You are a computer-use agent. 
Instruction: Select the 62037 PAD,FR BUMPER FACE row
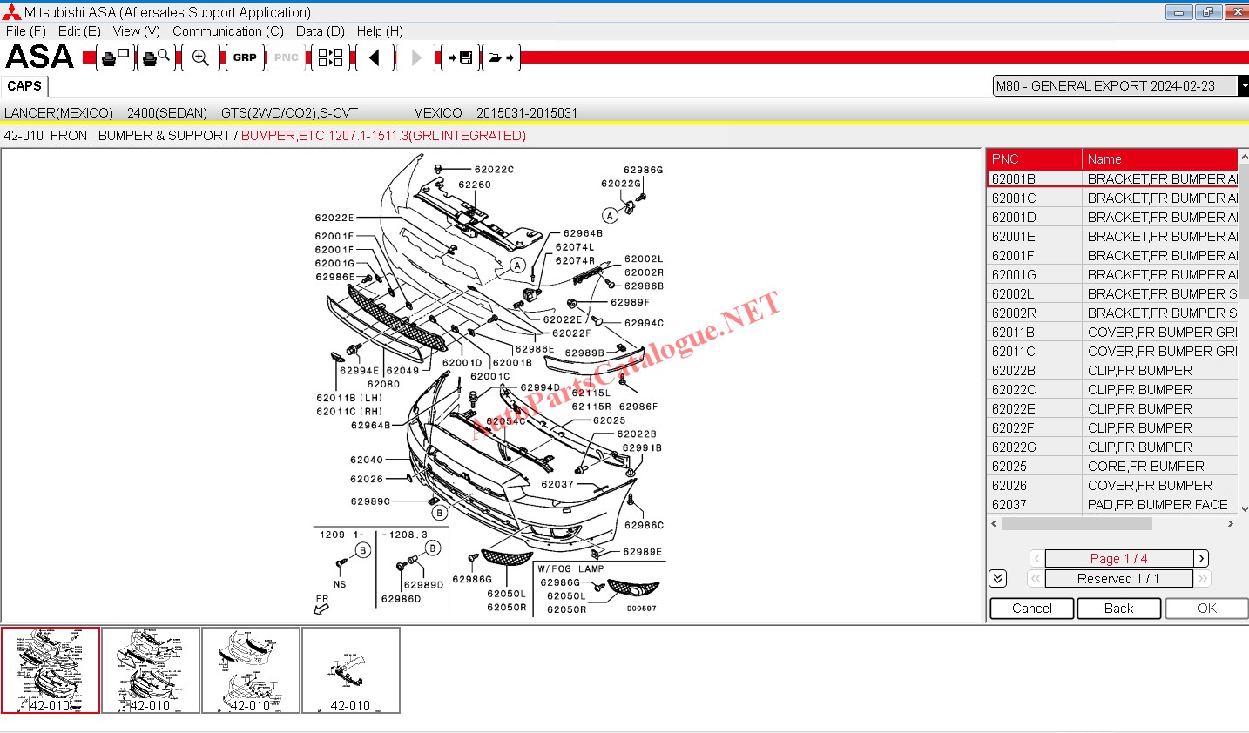tap(1112, 504)
